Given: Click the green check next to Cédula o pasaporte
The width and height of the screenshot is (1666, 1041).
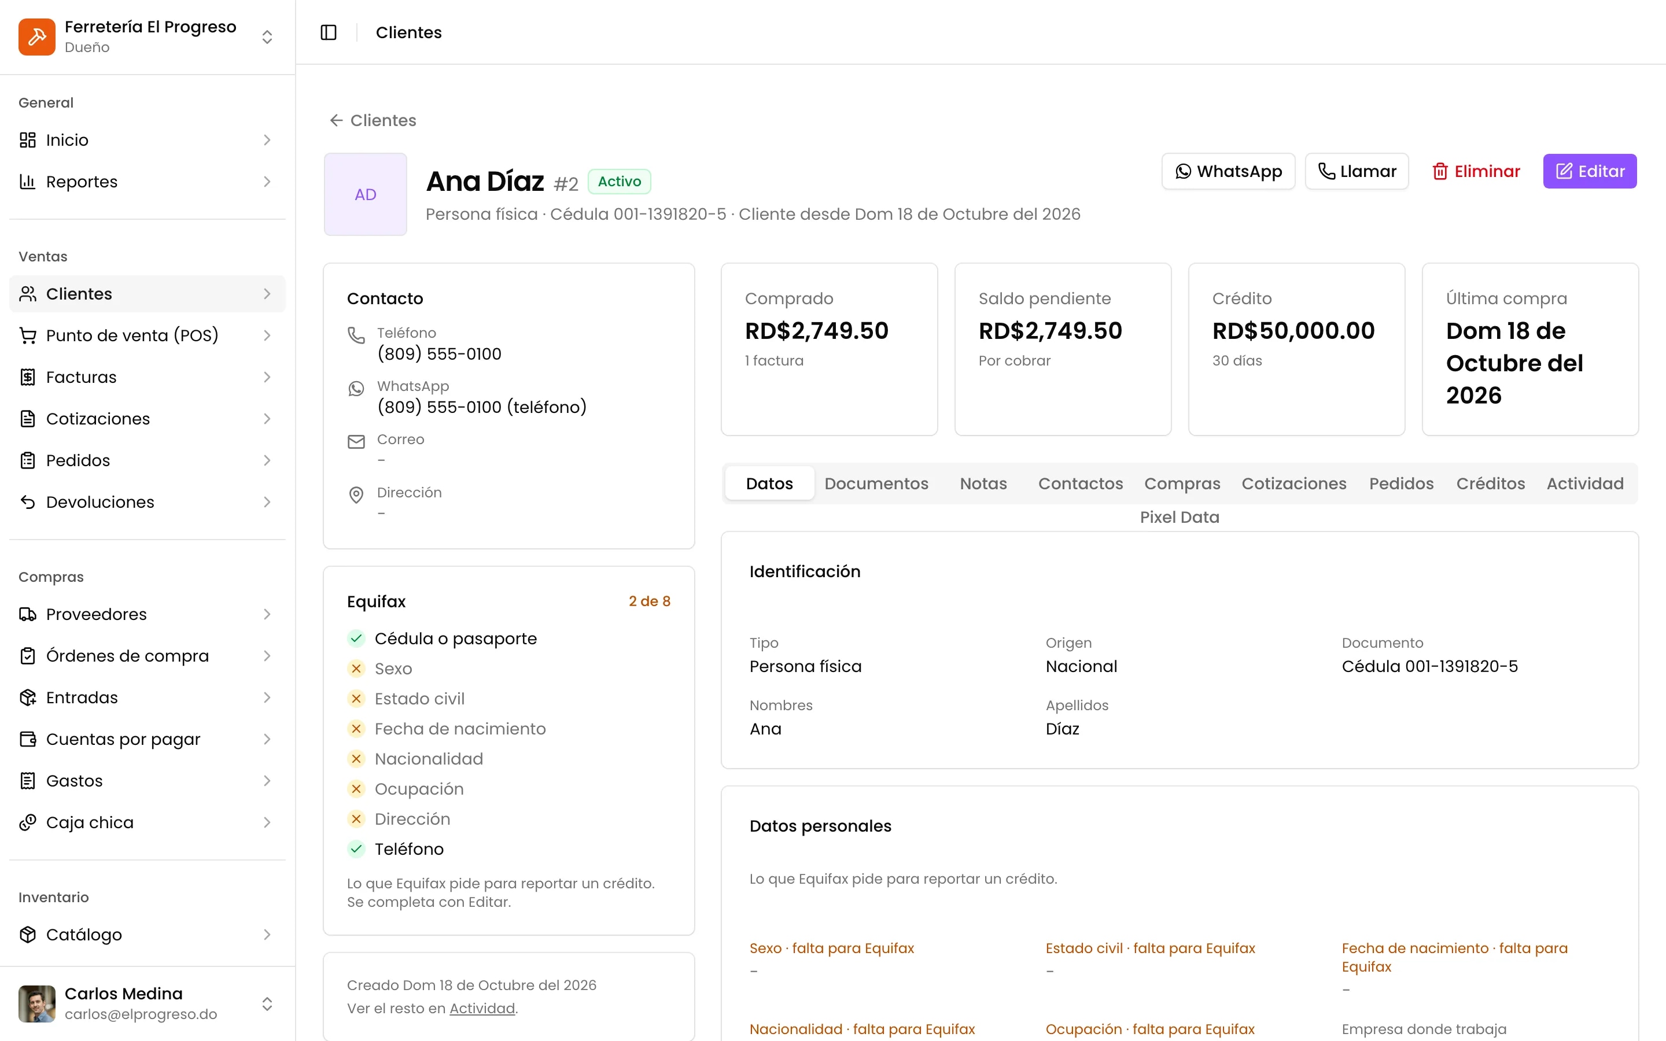Looking at the screenshot, I should (356, 638).
